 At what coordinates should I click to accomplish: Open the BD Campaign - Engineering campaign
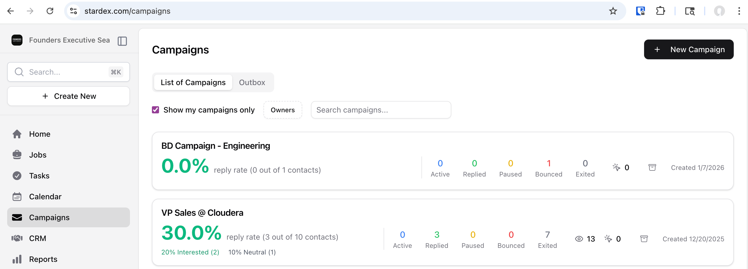[x=216, y=146]
